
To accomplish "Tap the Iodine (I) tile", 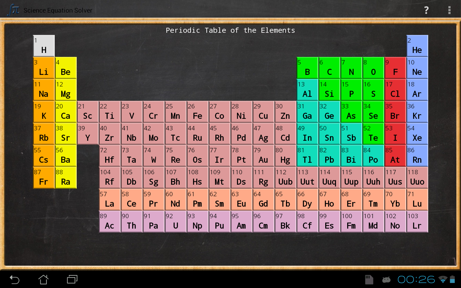I will point(395,134).
